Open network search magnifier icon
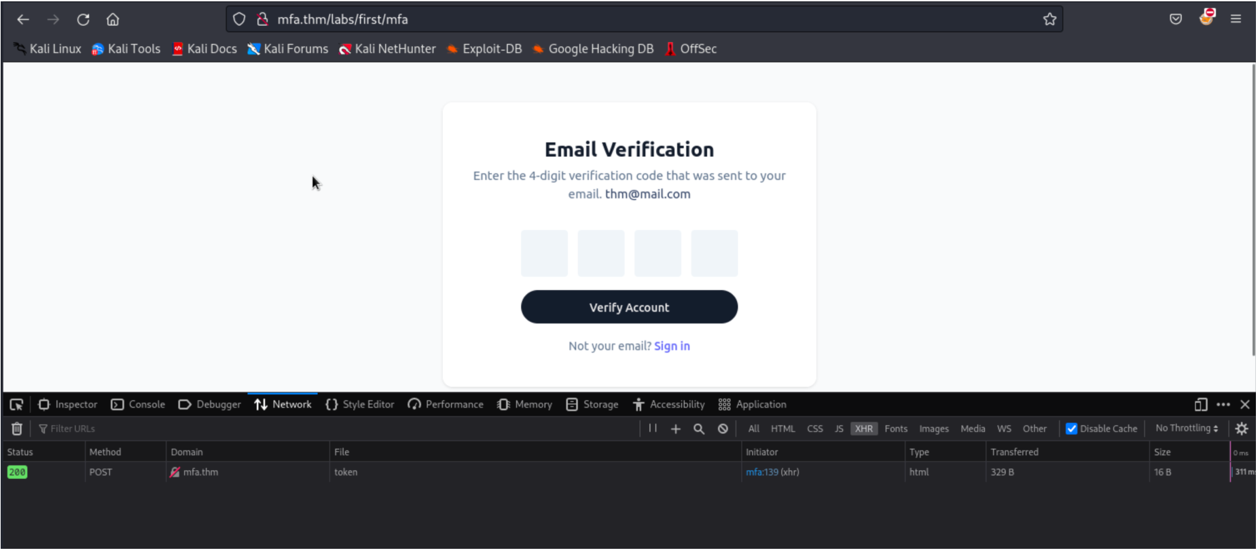The image size is (1260, 559). pyautogui.click(x=699, y=429)
